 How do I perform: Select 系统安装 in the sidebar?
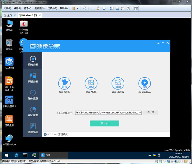point(33,61)
